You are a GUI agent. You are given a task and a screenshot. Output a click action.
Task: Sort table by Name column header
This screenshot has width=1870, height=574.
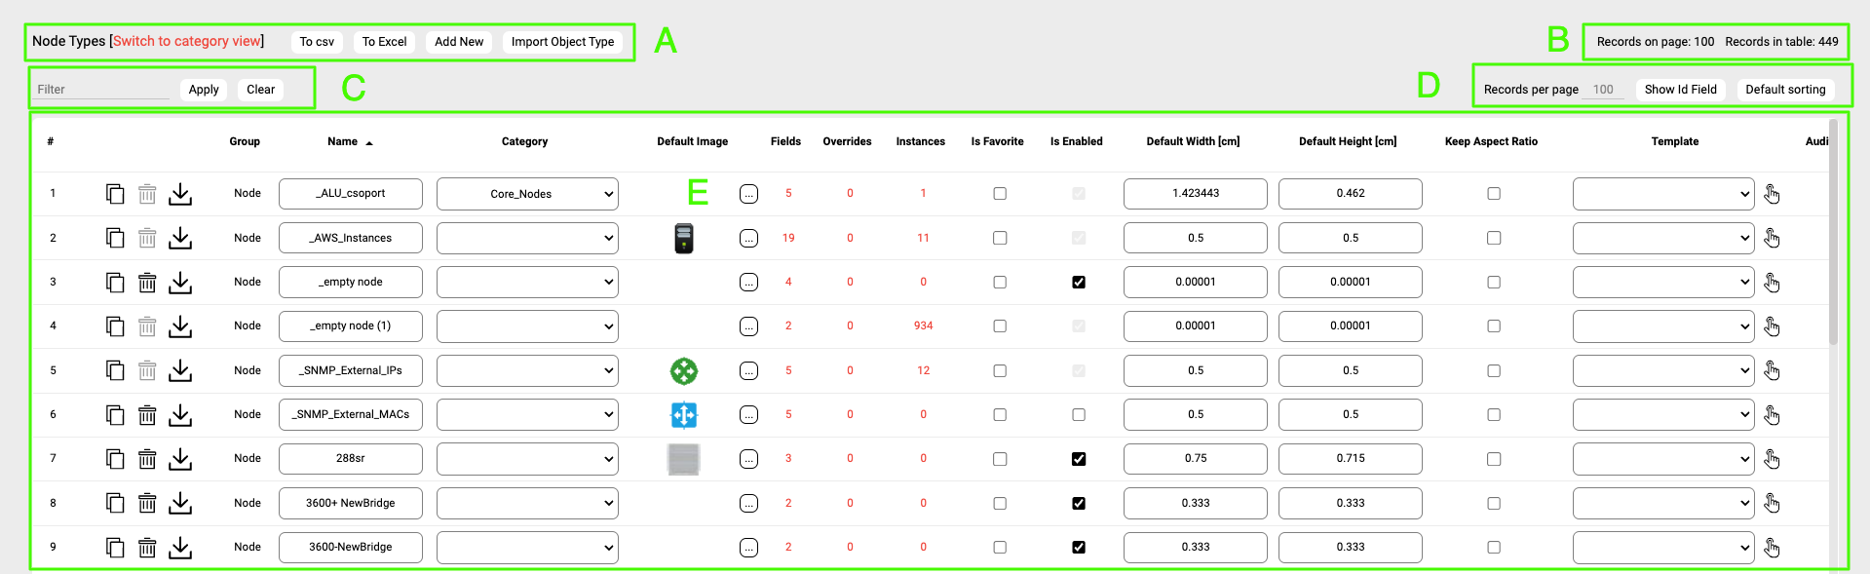click(343, 141)
